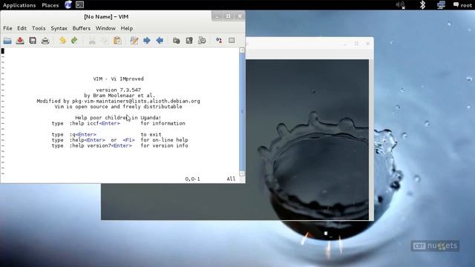Click the ':q<Enter>' exit hint text
Screen dimensions: 475x267
coord(82,134)
